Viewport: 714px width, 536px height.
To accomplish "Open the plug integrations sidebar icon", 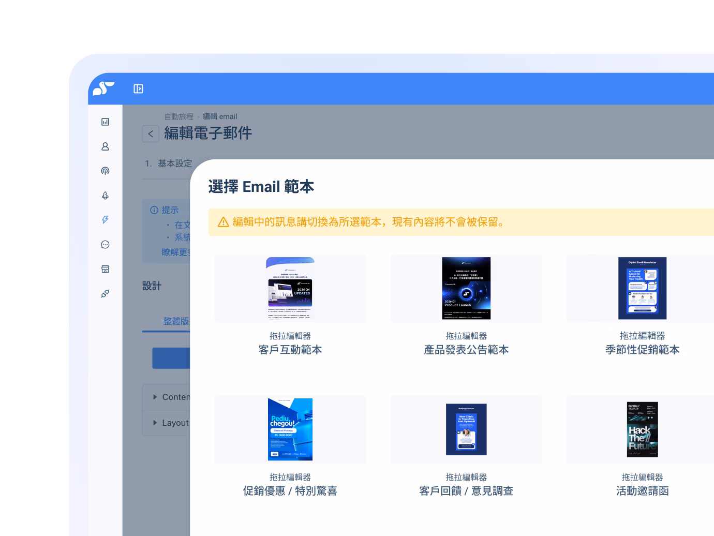I will [x=105, y=293].
